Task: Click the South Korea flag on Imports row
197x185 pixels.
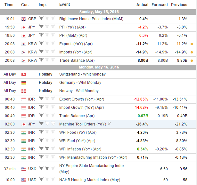Action: coord(24,52)
